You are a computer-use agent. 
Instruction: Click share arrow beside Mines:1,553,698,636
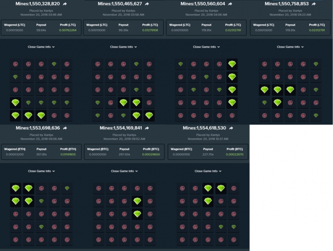65,128
